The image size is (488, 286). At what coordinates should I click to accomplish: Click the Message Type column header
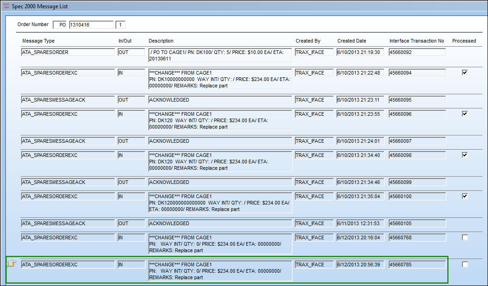pos(38,41)
